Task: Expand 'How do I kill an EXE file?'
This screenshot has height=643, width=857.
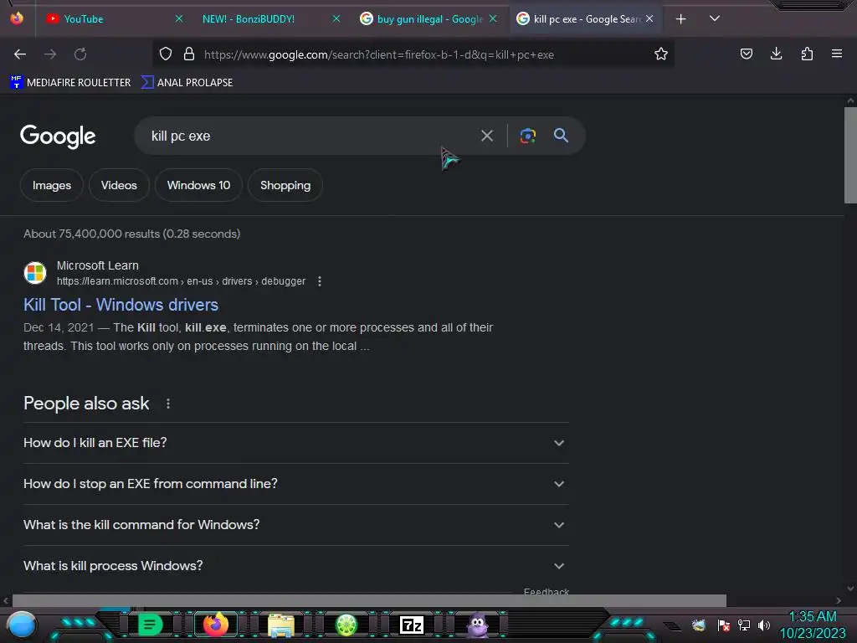Action: 295,443
